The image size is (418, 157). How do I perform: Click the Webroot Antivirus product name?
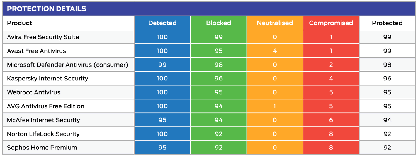(33, 92)
